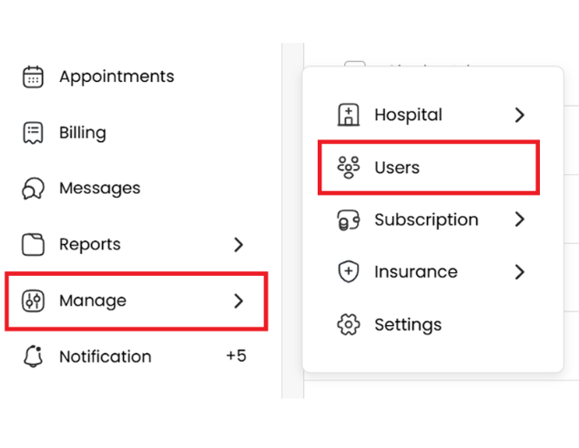Image resolution: width=579 pixels, height=448 pixels.
Task: Expand the Hospital submenu arrow
Action: click(x=520, y=116)
